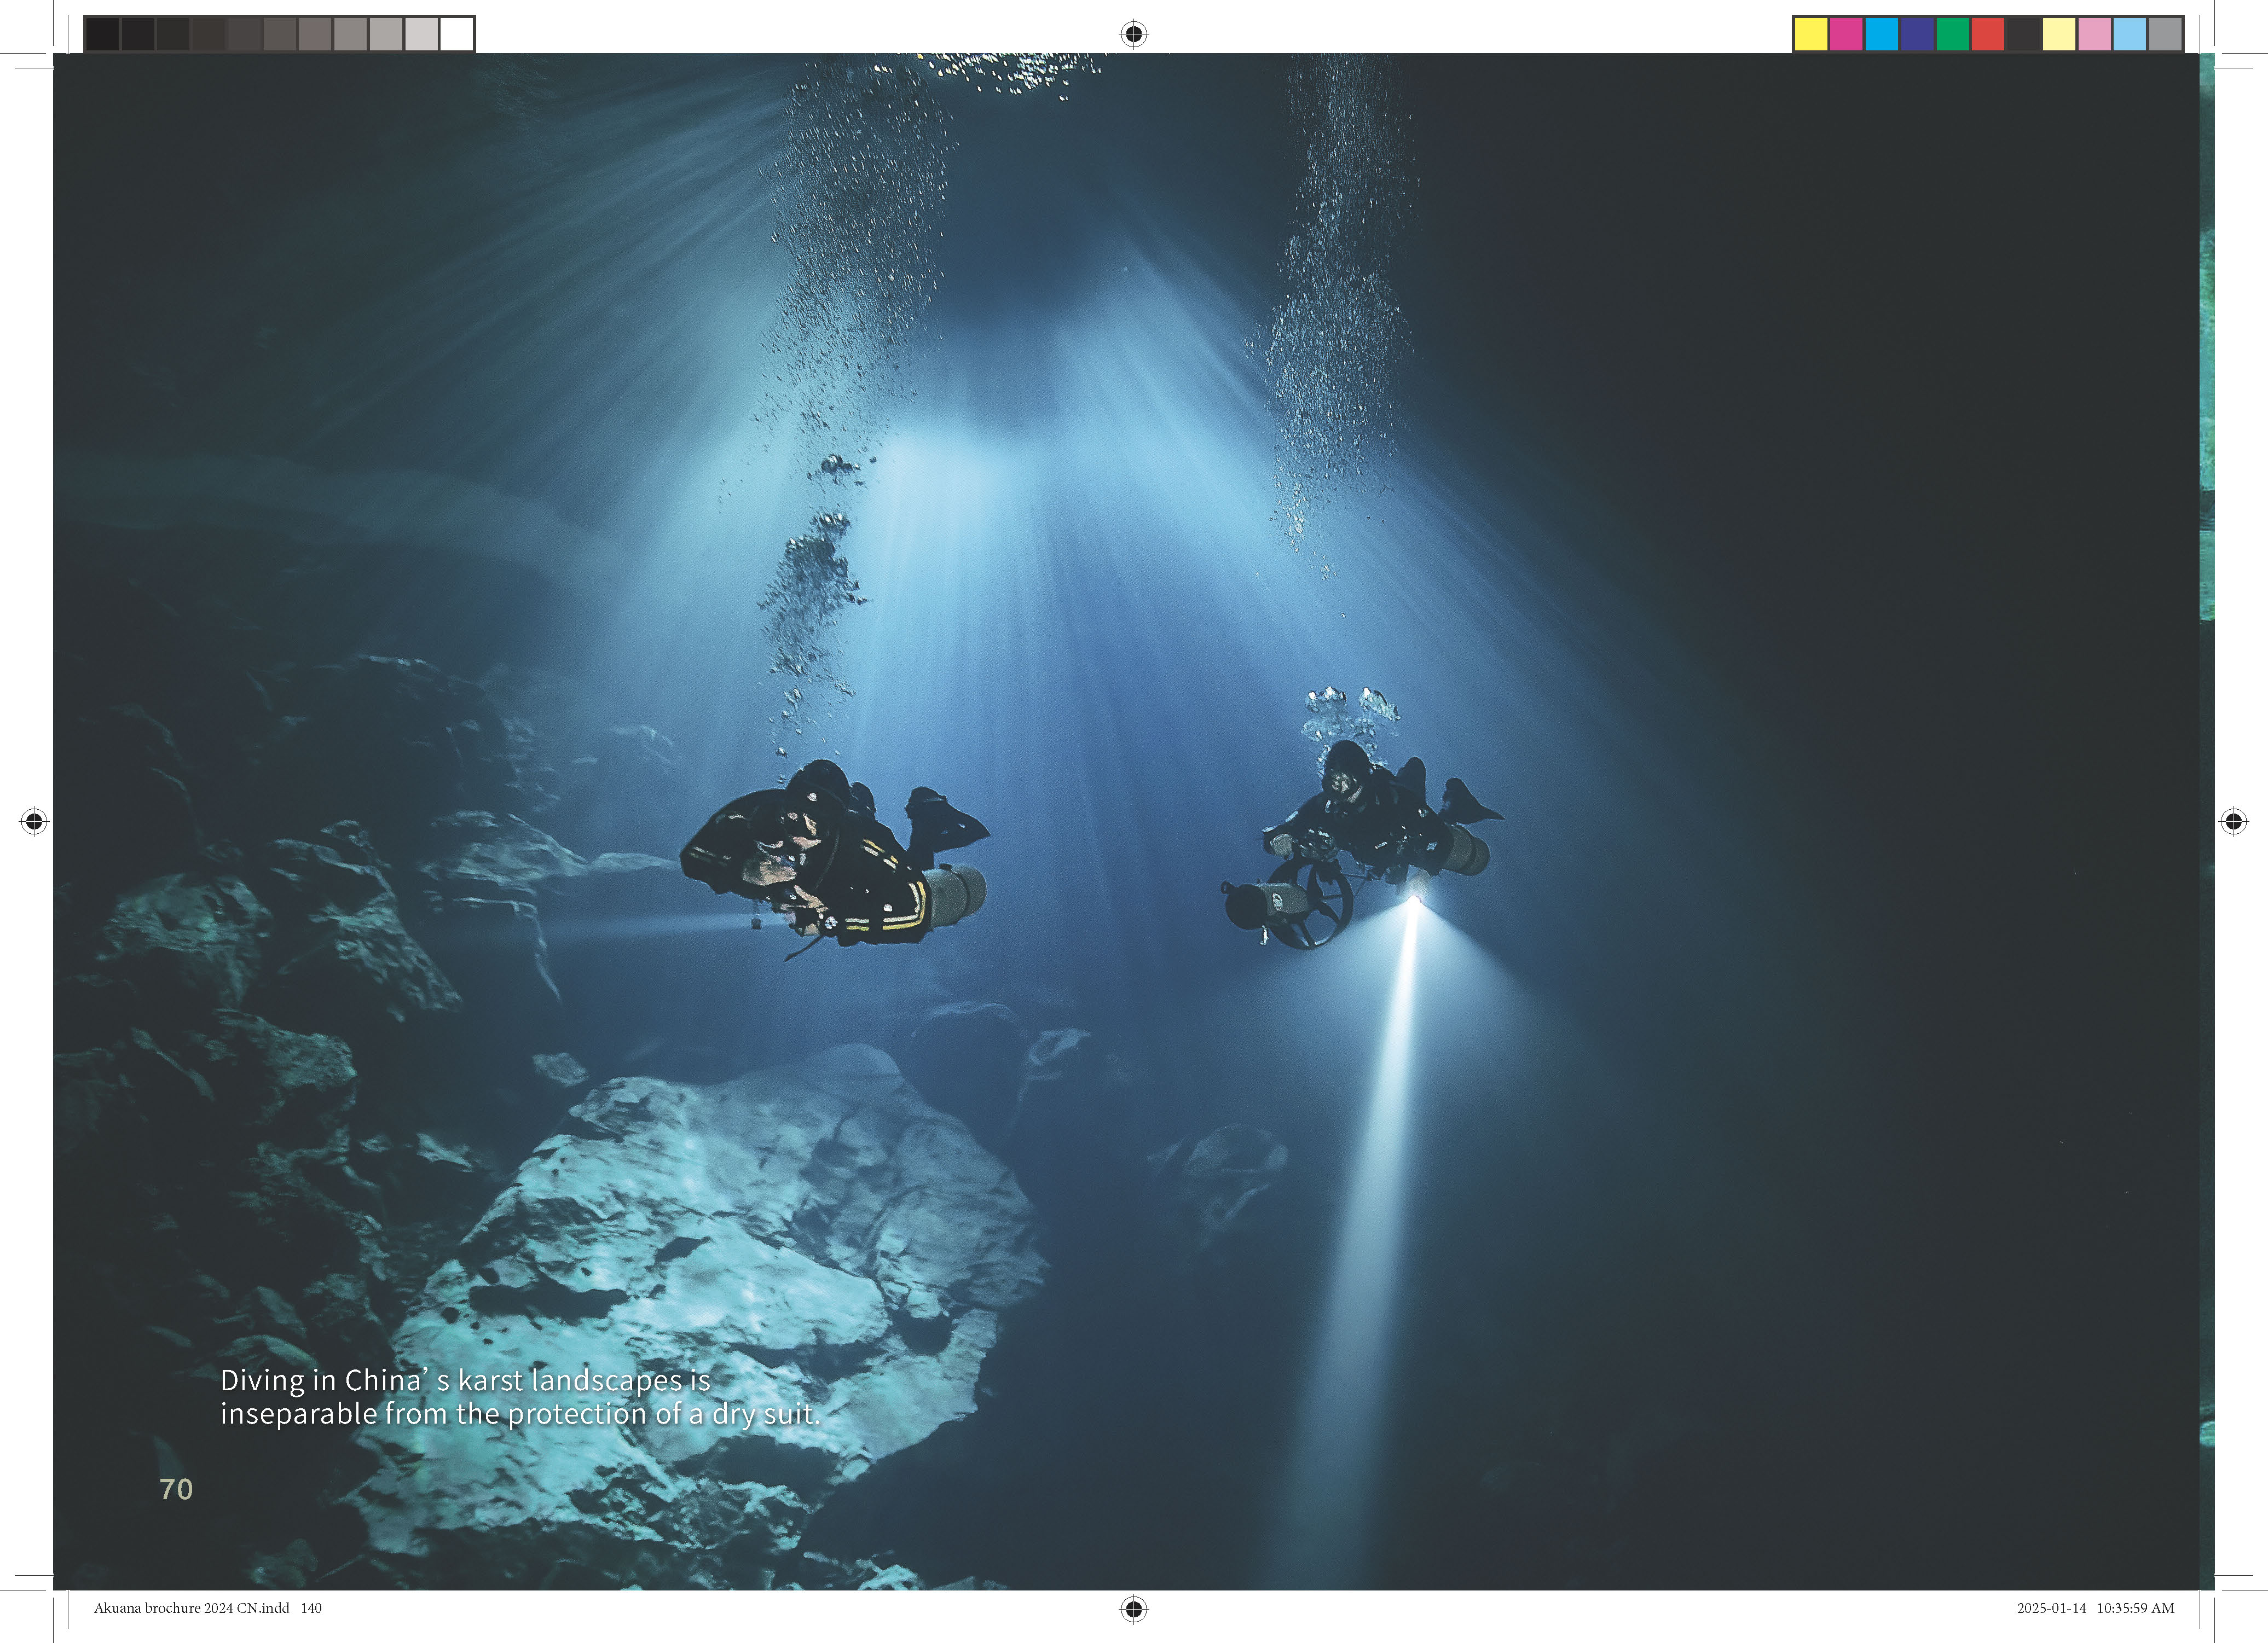Select the yellow color bar swatch
Viewport: 2268px width, 1643px height.
coord(1810,34)
